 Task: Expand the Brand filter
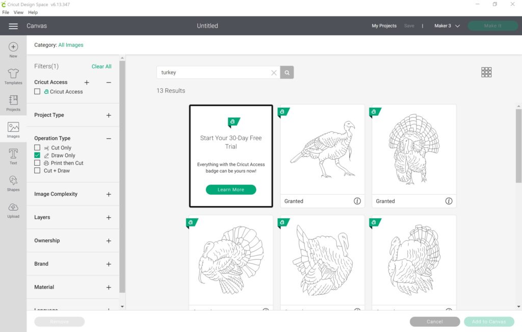point(109,264)
